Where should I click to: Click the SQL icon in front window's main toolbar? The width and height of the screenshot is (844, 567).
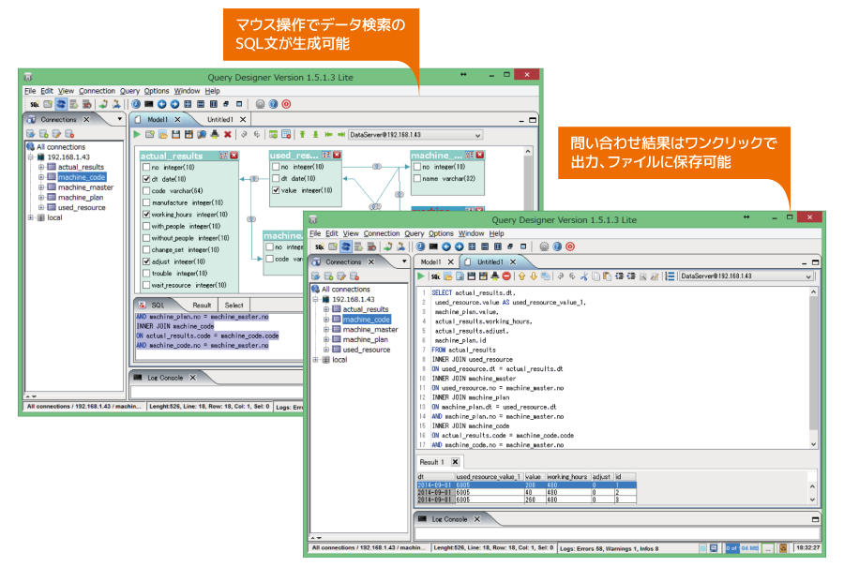320,246
